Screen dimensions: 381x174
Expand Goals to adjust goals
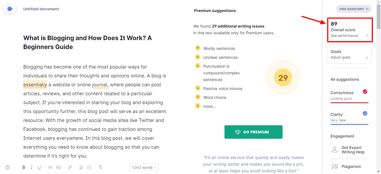(x=349, y=54)
